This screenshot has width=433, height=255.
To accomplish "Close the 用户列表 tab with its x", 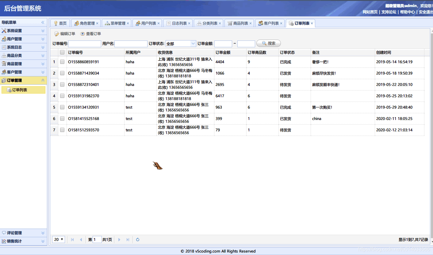I will (159, 23).
